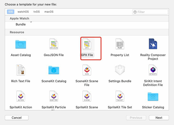Click the 'SiriKit Intent Definition File' label
Screen dimensions: 174x125
[x=153, y=83]
